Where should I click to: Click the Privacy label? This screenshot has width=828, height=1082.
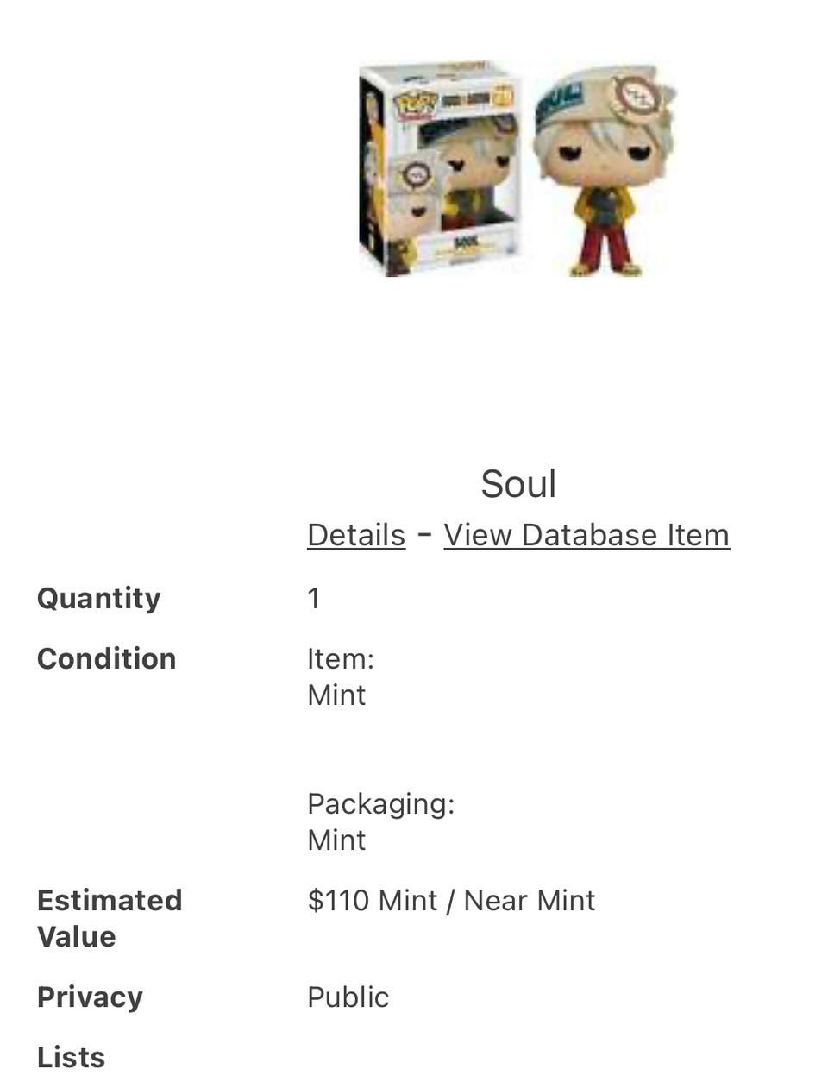(90, 997)
